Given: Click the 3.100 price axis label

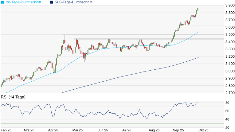Looking at the screenshot, I should click(x=230, y=64).
